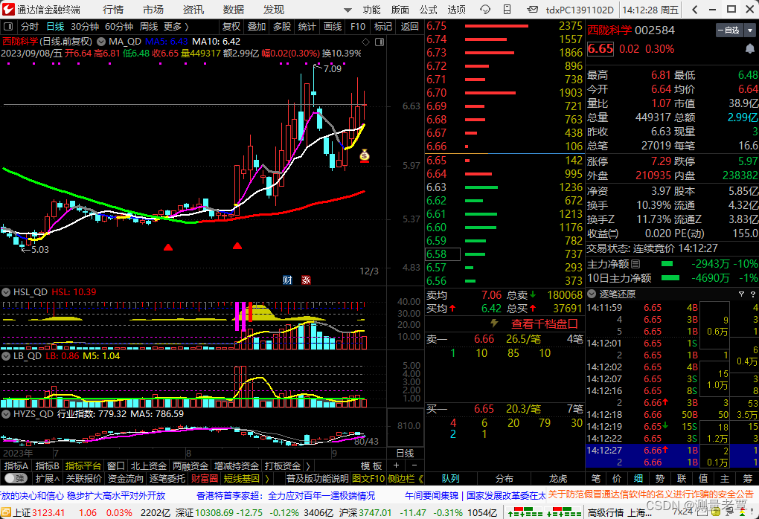Open the customer service headset icon

coord(485,9)
